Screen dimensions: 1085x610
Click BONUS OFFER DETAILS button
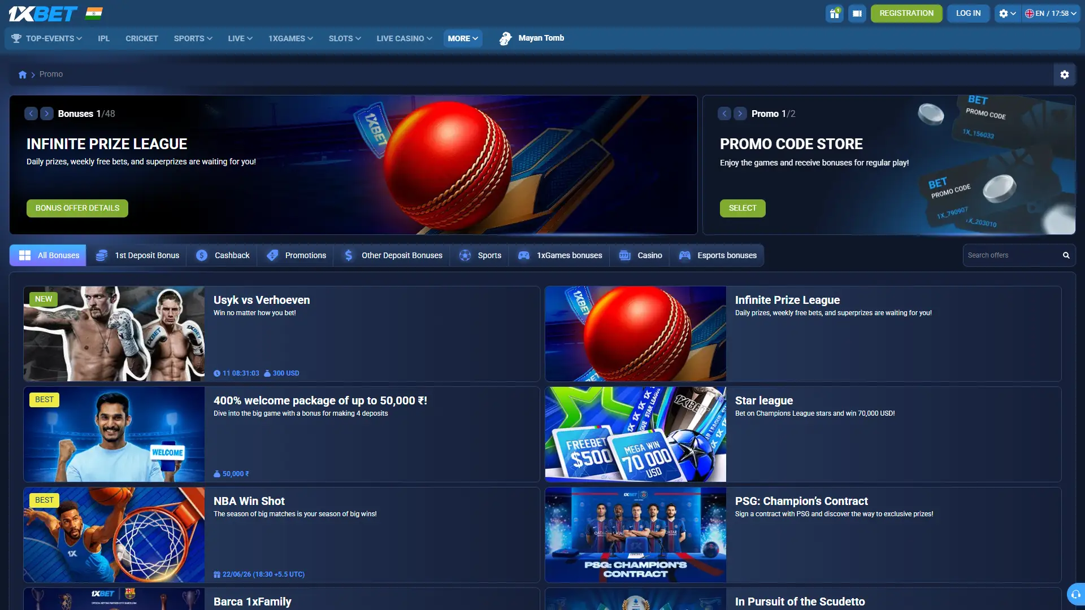click(77, 208)
